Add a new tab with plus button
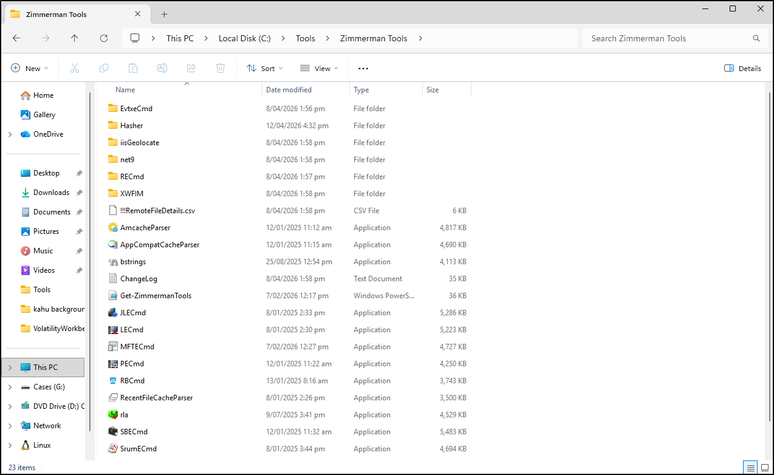 [x=164, y=14]
